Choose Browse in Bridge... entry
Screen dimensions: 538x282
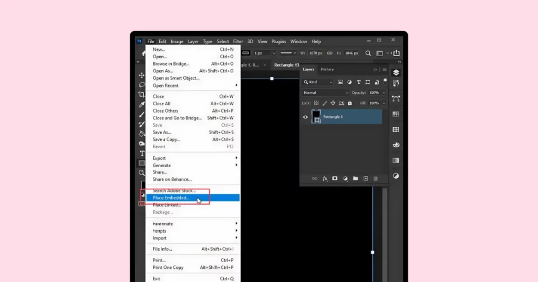tap(193, 63)
